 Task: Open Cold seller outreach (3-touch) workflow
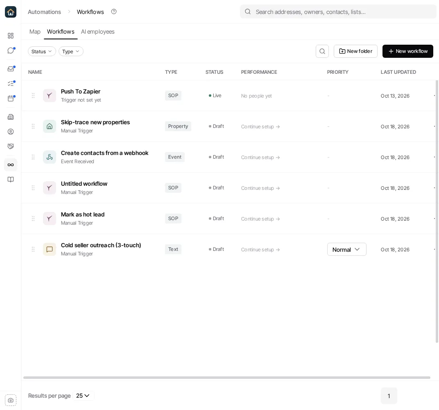tap(101, 245)
